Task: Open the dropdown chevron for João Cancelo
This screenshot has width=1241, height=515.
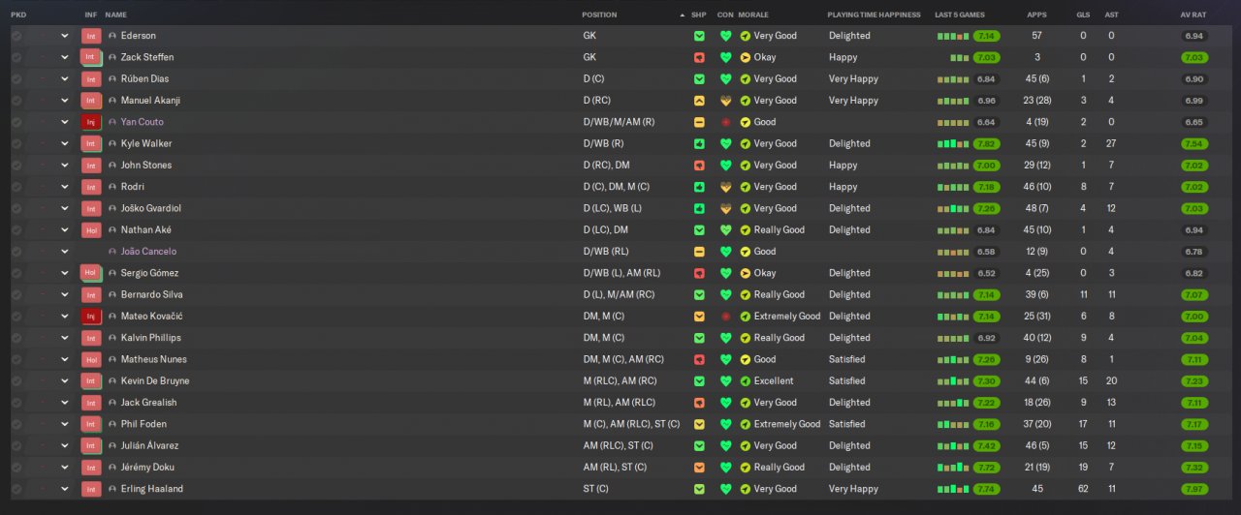Action: 65,252
